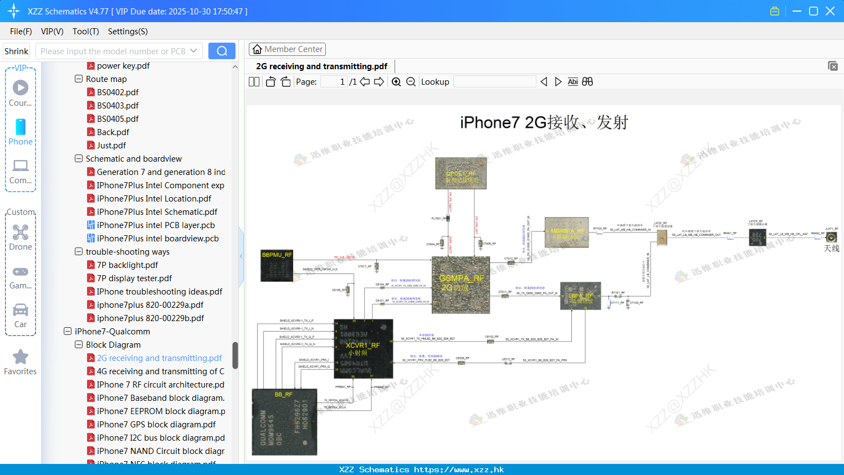Find previous lookup match triangle

pos(544,81)
